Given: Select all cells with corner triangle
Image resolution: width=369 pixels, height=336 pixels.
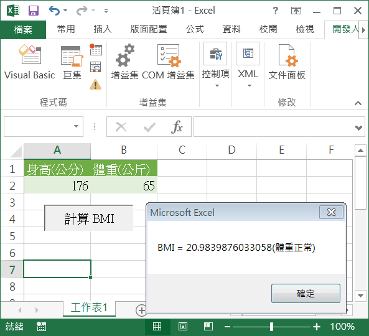Looking at the screenshot, I should pos(16,152).
